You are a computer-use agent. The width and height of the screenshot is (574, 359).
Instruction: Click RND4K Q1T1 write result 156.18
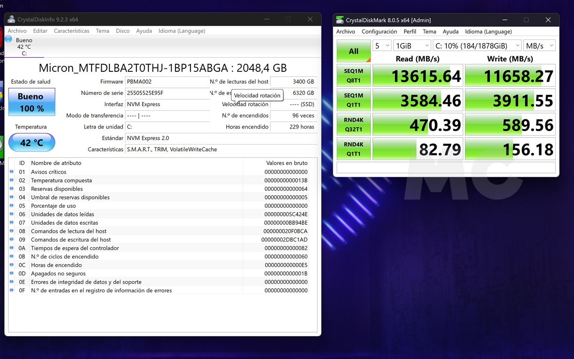[510, 149]
